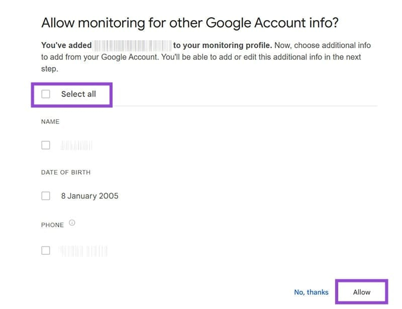Click the divider line below Select all
This screenshot has width=402, height=309.
tap(241, 106)
